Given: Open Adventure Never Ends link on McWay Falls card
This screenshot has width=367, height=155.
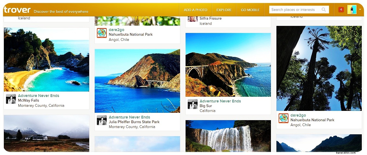Looking at the screenshot, I should (39, 96).
